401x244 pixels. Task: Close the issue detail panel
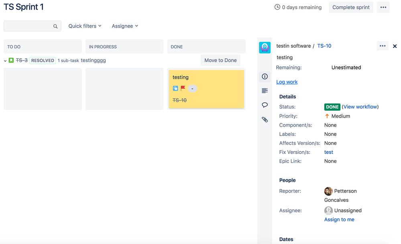coord(395,46)
